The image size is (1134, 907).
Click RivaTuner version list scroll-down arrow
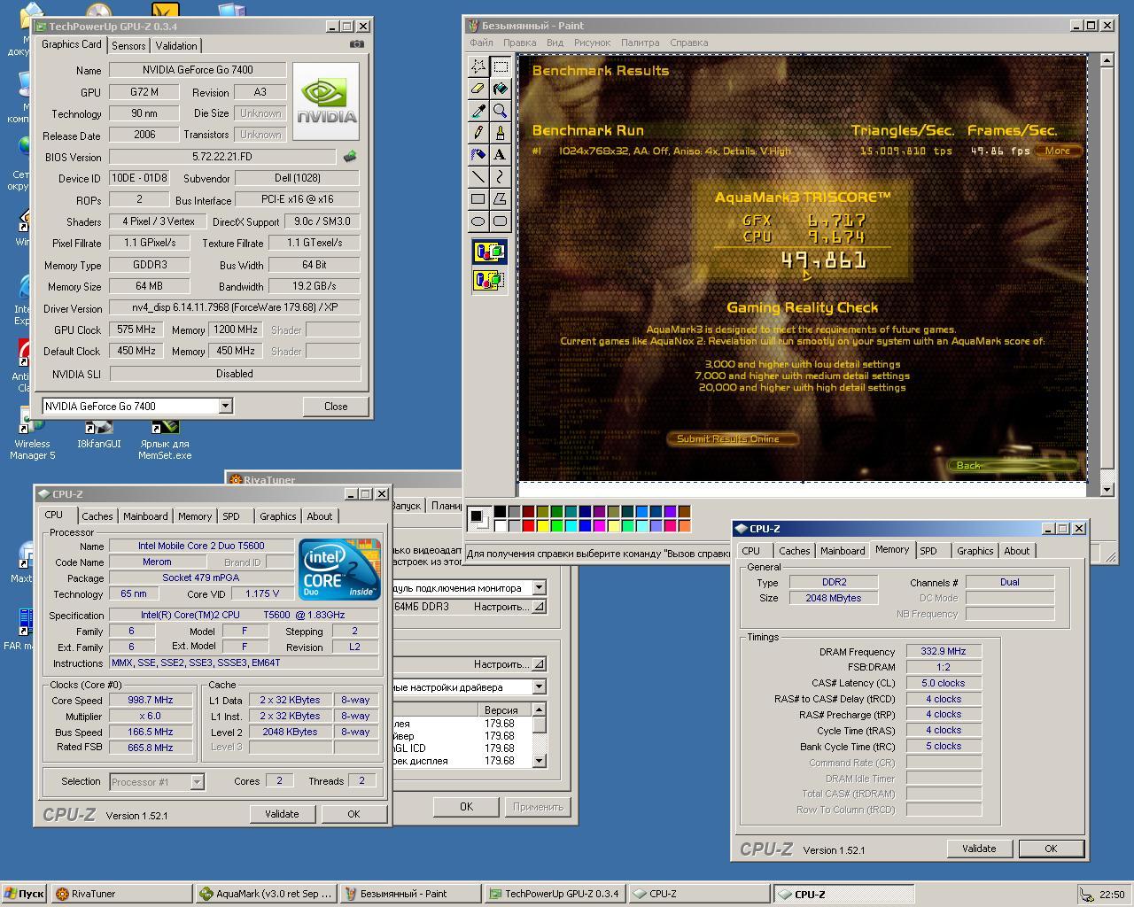point(539,760)
